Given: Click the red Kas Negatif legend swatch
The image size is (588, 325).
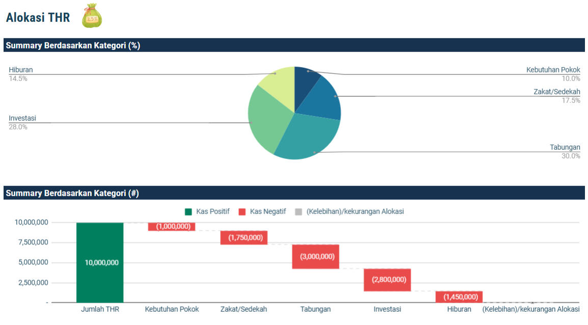Looking at the screenshot, I should click(242, 211).
